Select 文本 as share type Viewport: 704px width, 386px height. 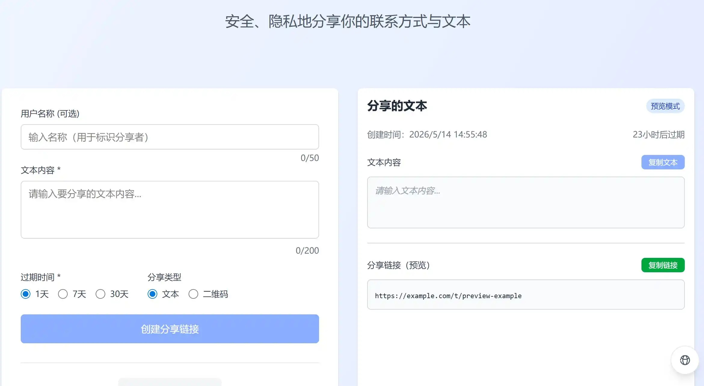point(152,294)
